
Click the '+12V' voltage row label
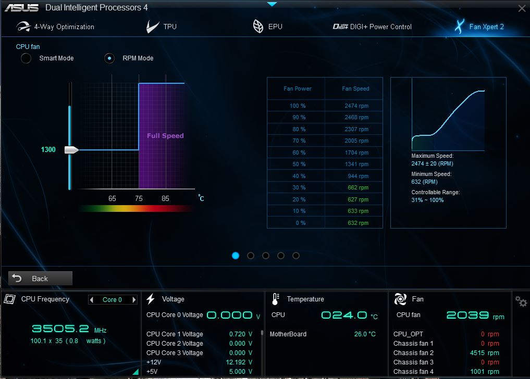153,362
